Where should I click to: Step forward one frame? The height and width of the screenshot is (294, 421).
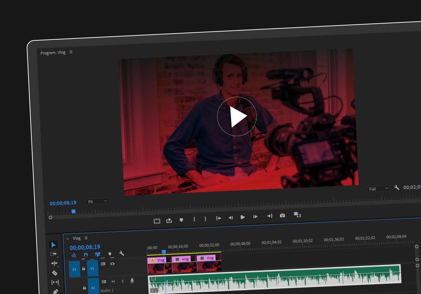[255, 217]
